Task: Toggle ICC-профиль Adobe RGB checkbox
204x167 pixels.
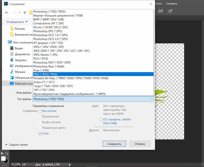Action: tap(101, 120)
